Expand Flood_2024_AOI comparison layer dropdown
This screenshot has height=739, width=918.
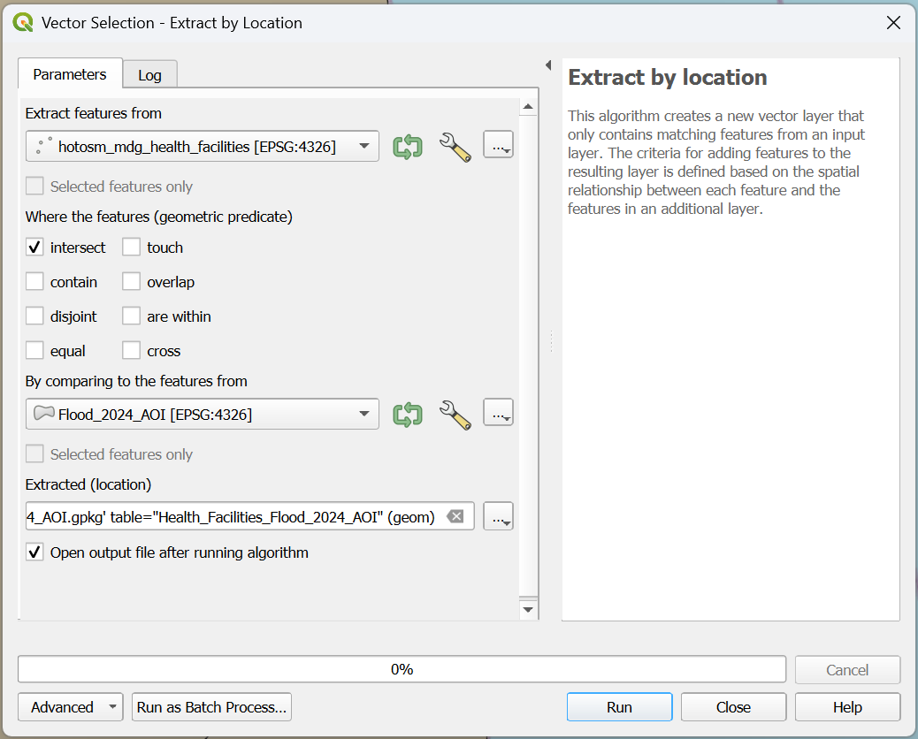point(363,414)
